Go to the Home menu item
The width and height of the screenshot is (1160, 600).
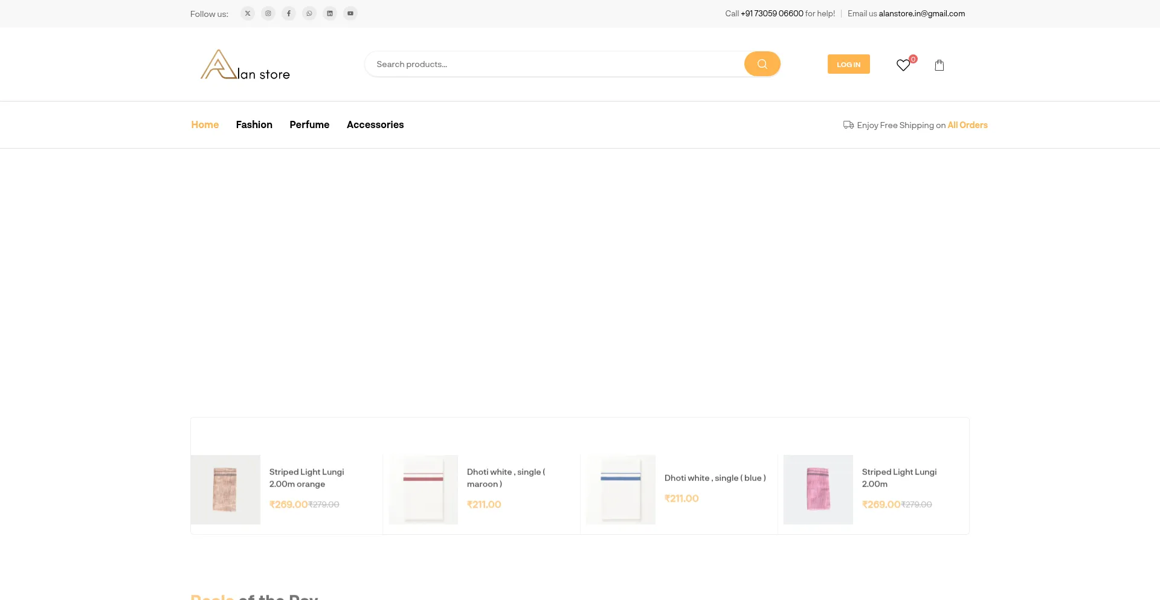(205, 124)
